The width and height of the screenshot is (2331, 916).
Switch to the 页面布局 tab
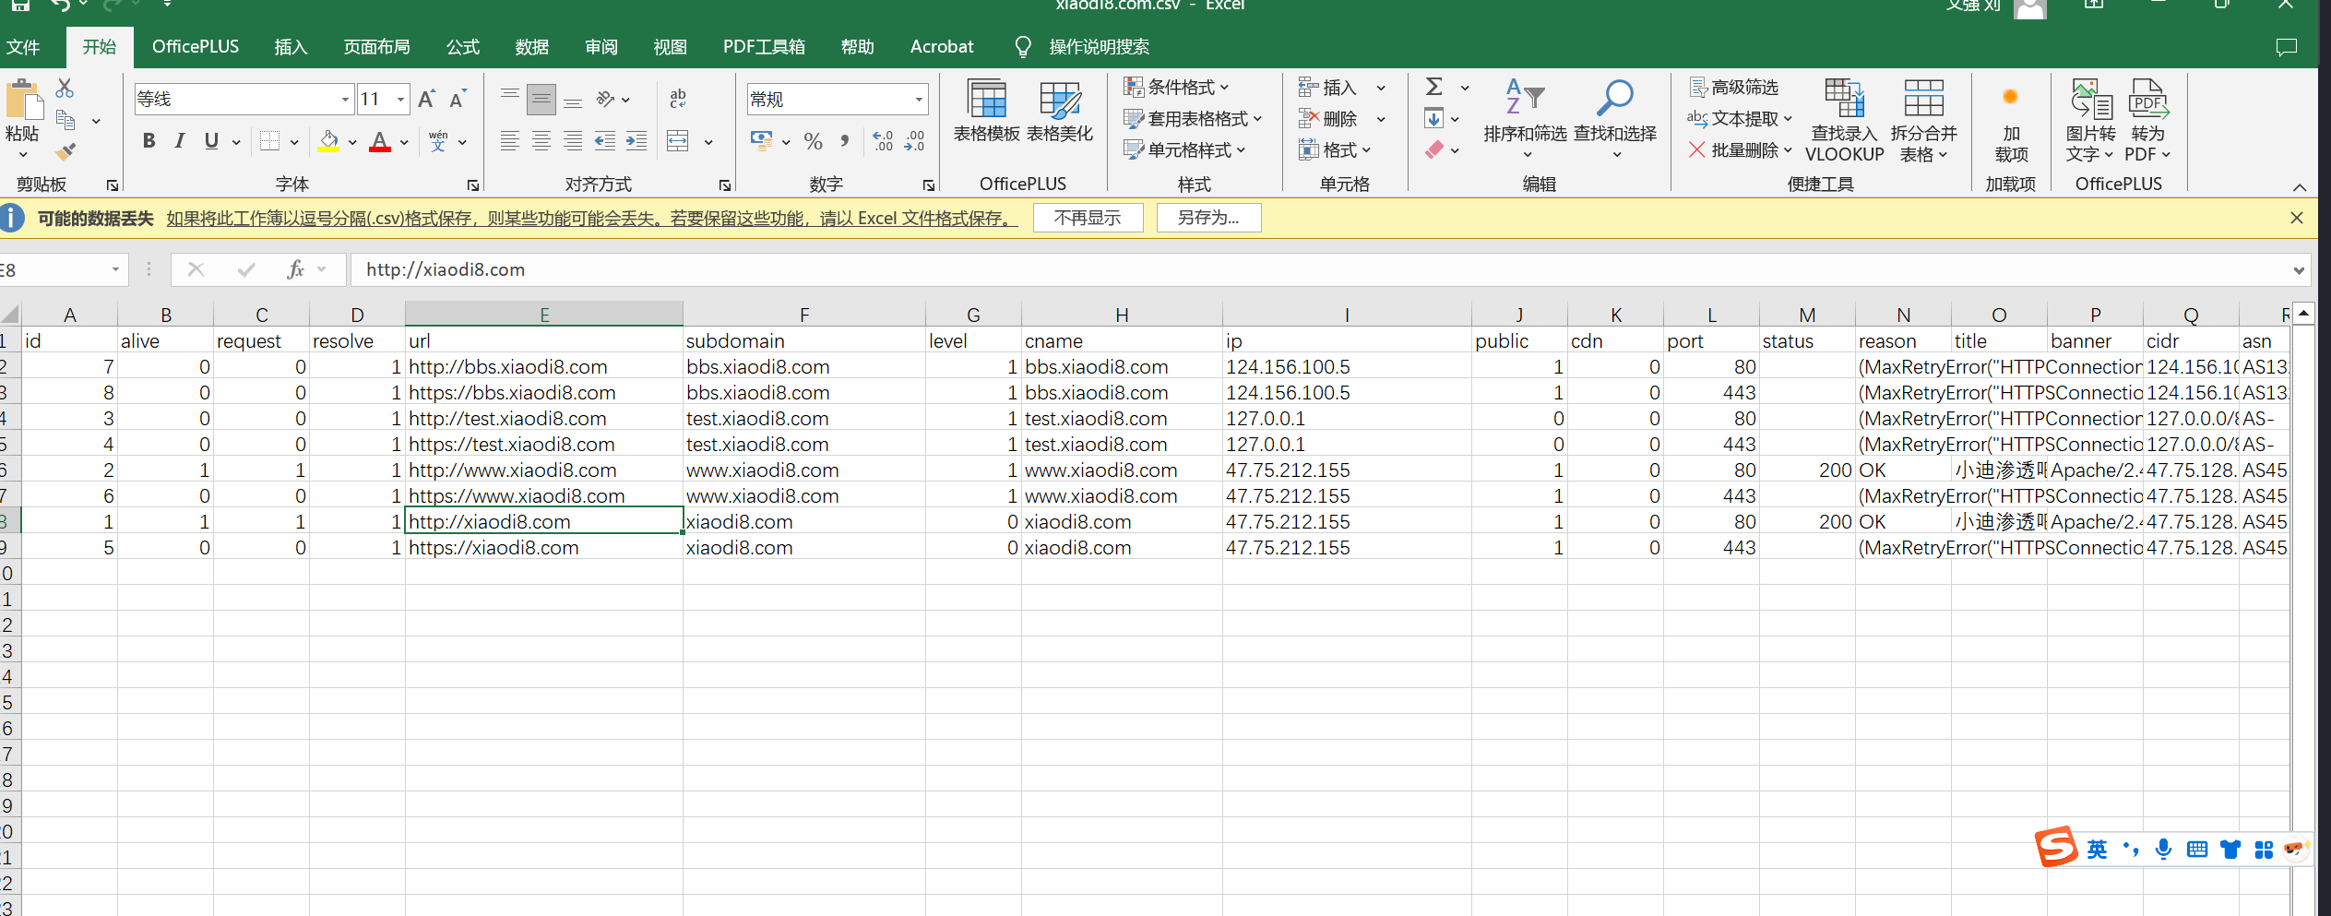[376, 47]
